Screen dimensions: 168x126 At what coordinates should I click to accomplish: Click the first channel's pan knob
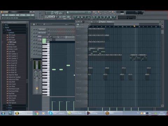(x=34, y=29)
